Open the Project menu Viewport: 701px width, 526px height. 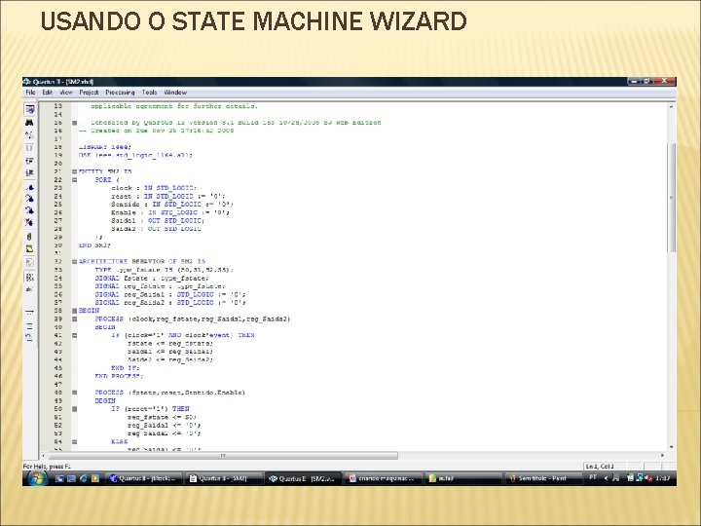[x=89, y=93]
